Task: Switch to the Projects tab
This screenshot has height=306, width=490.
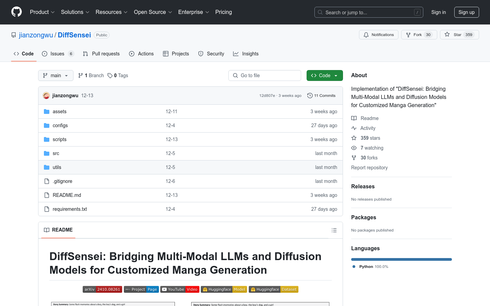Action: [x=176, y=54]
